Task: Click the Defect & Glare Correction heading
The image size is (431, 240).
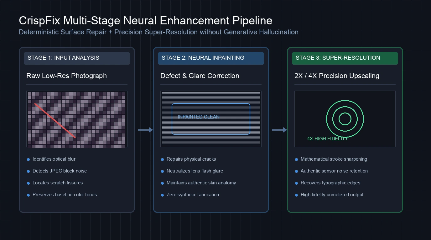Action: [200, 76]
